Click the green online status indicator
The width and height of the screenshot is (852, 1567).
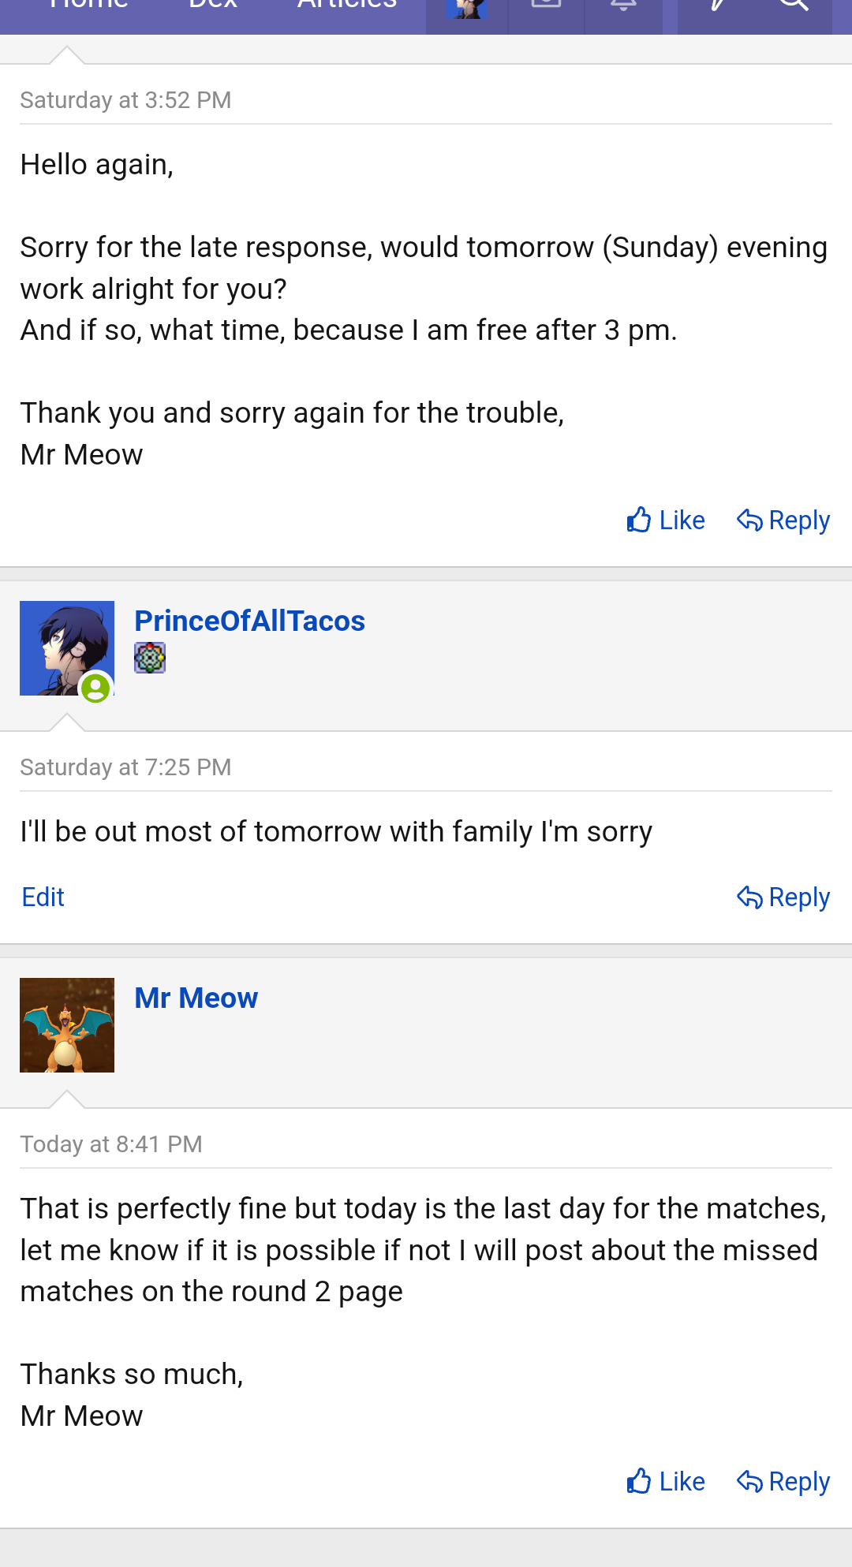[95, 688]
